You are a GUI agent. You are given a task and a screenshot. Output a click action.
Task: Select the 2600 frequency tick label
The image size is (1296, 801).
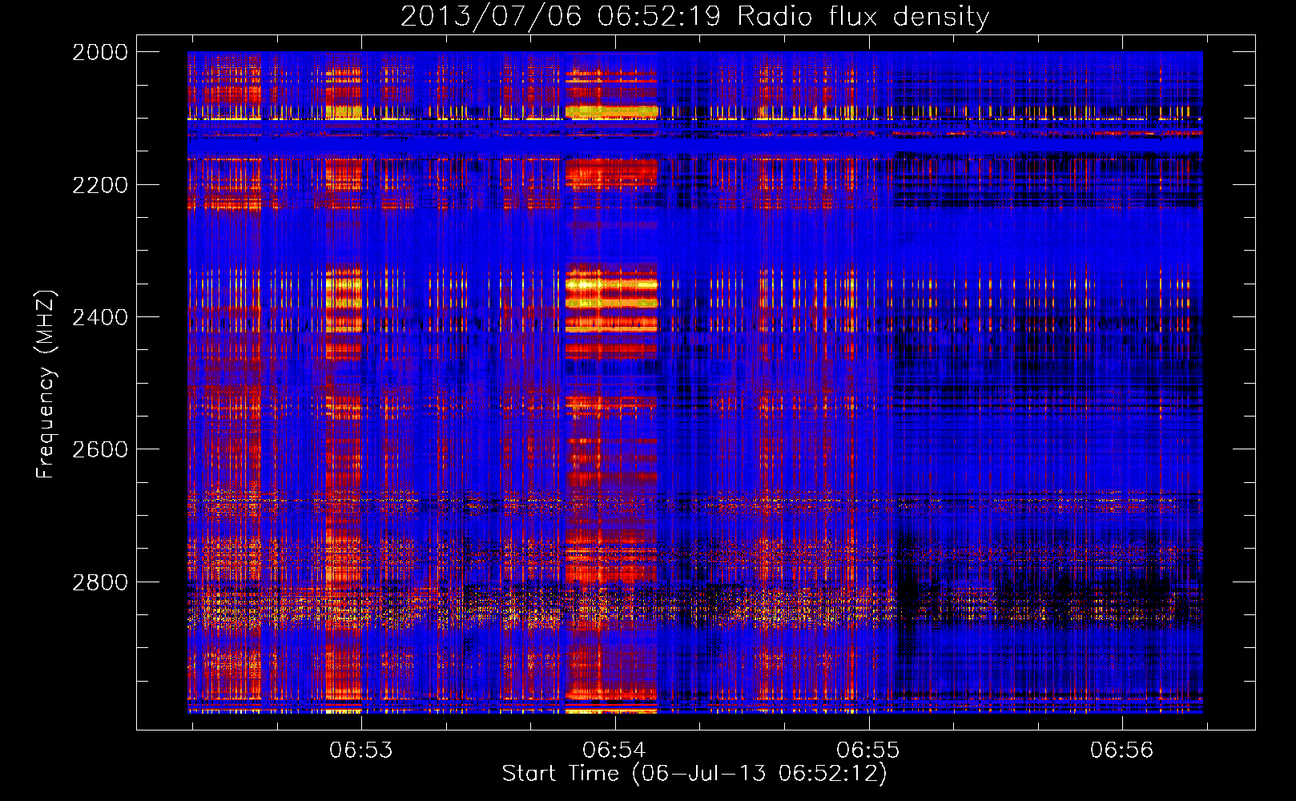(x=100, y=449)
